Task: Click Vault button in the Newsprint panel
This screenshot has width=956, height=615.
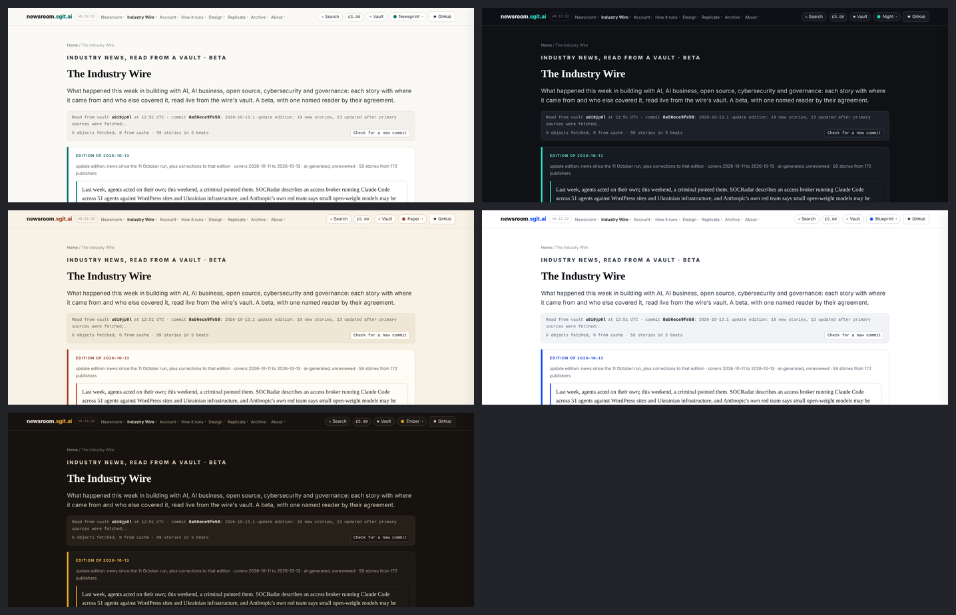Action: 376,17
